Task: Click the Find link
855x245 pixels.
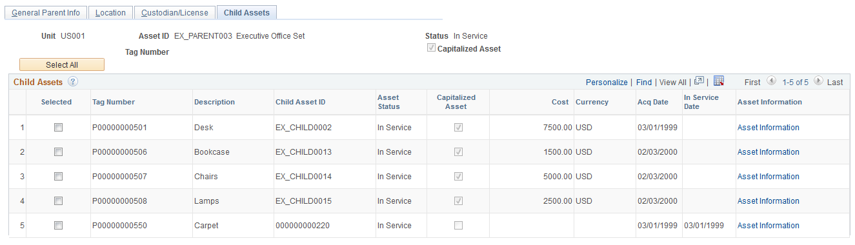Action: pos(644,83)
